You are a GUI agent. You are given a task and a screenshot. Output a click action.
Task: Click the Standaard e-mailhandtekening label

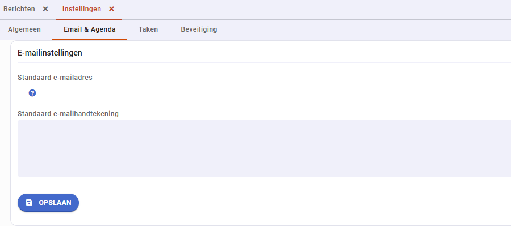pos(68,114)
